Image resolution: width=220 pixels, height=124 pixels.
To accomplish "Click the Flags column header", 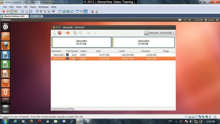I will click(166, 51).
